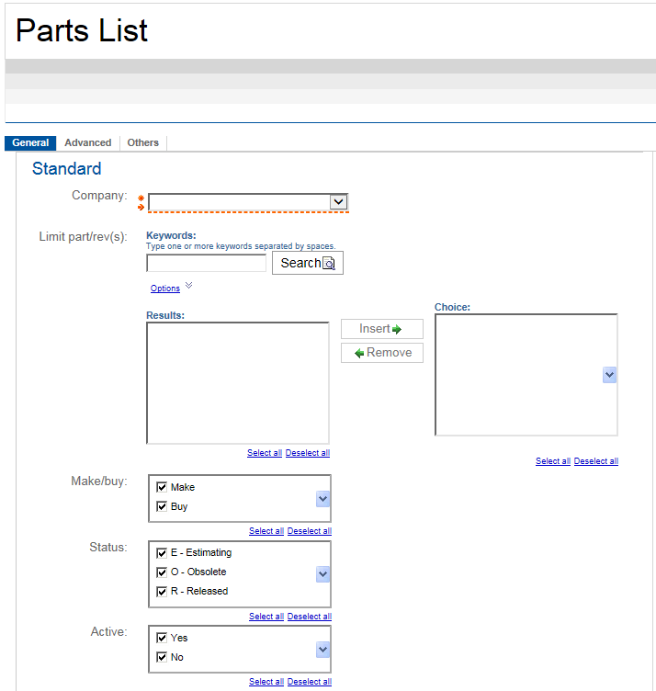Open the Active list dropdown arrow
Viewport: 656px width, 691px height.
pos(322,649)
